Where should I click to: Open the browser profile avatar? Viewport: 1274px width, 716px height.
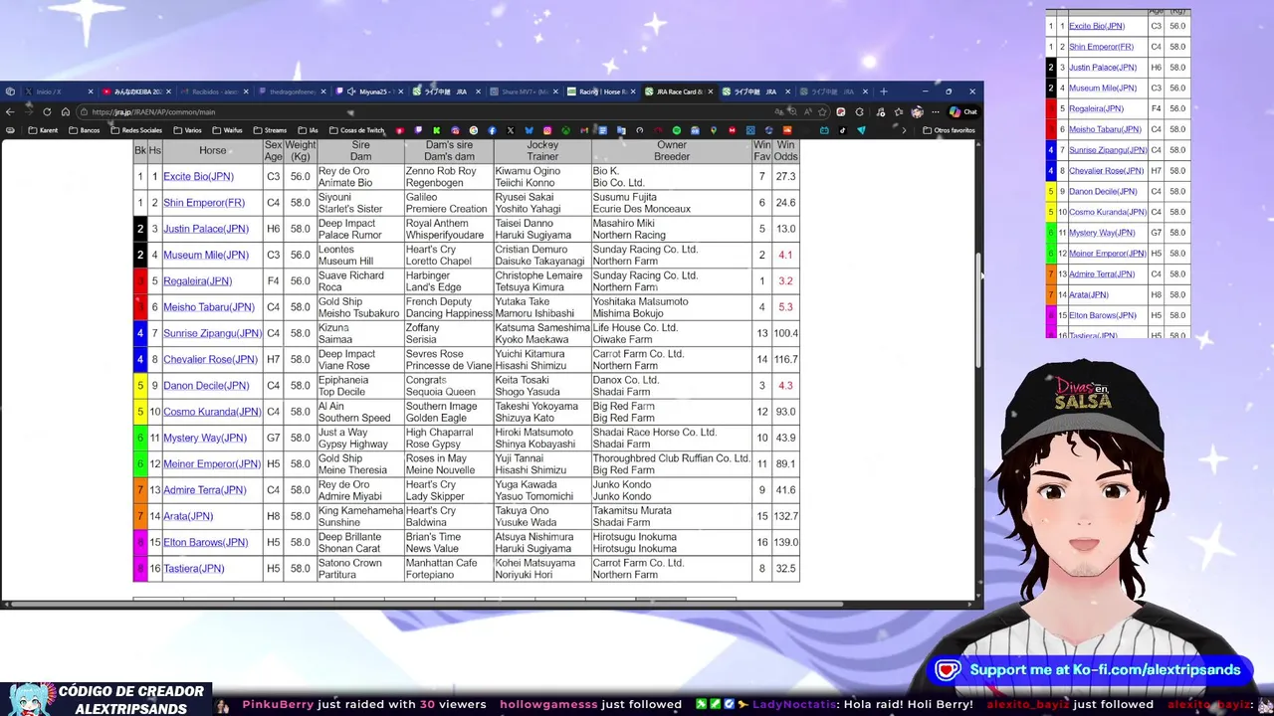pos(917,111)
